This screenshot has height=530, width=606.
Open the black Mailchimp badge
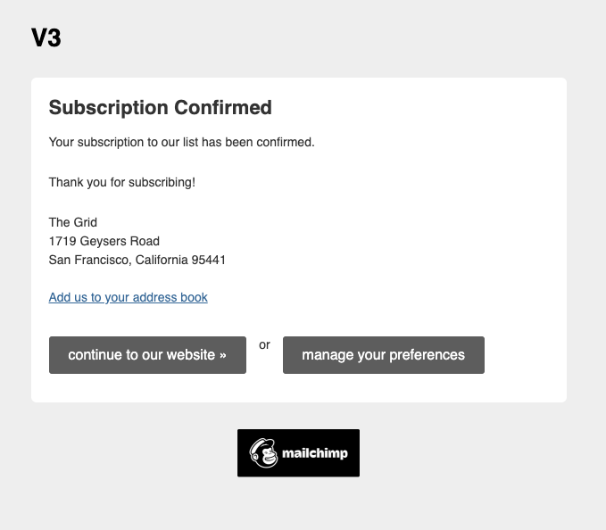pos(298,452)
